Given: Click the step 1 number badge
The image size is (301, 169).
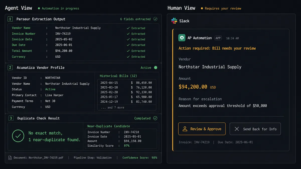Looking at the screenshot, I should tap(10, 19).
